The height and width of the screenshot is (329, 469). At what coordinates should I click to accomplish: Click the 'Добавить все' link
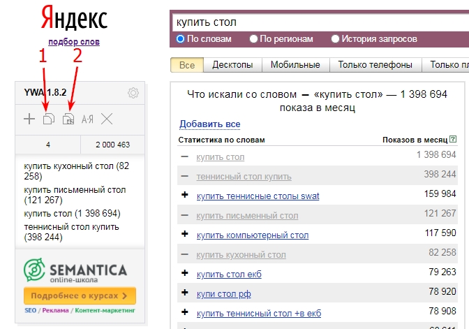(x=209, y=124)
